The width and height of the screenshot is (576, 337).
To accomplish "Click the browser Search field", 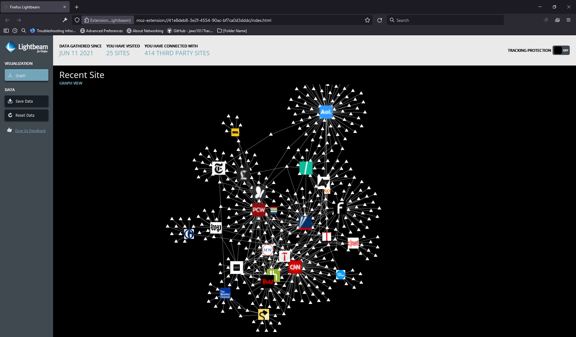I will (x=445, y=20).
